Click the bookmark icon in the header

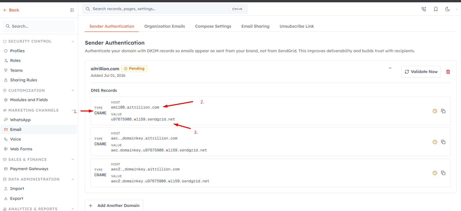(436, 9)
